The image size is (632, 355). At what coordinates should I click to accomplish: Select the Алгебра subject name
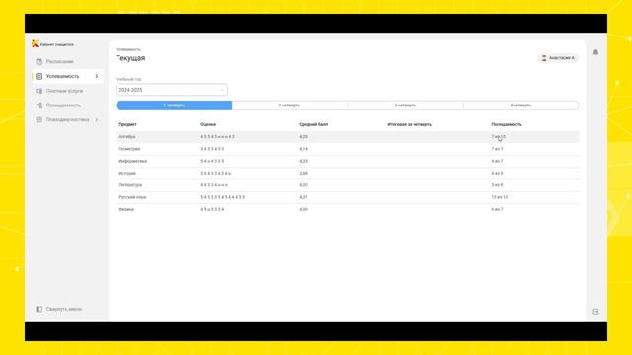pyautogui.click(x=127, y=137)
